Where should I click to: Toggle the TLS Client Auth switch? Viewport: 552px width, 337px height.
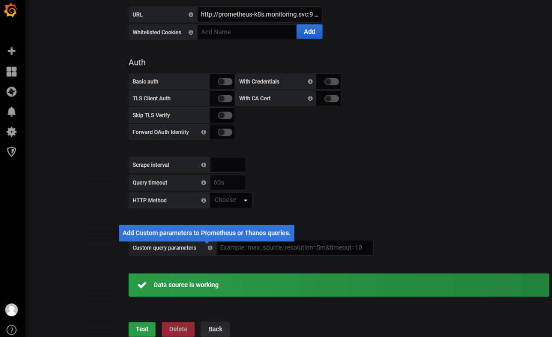pos(225,98)
